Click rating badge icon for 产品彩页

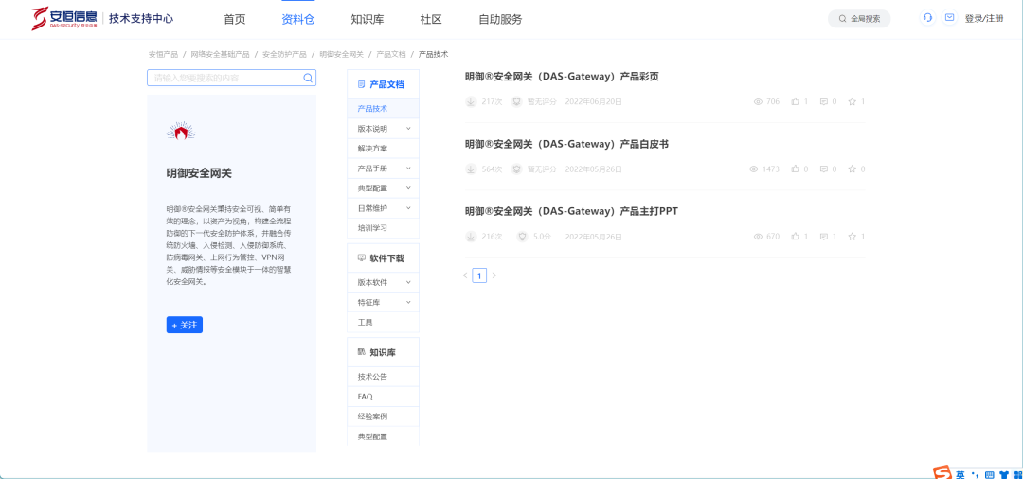pyautogui.click(x=517, y=101)
